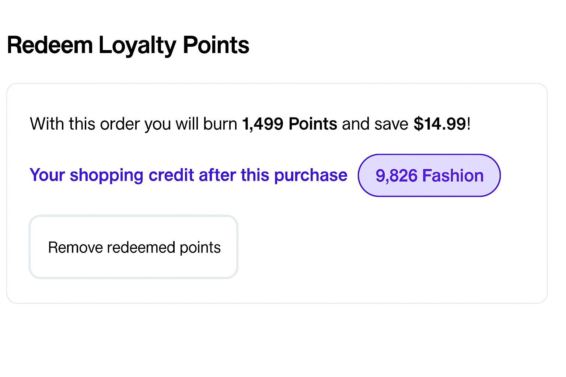Click the word 'Fashion' inside the badge
This screenshot has height=377, width=566.
[x=453, y=176]
